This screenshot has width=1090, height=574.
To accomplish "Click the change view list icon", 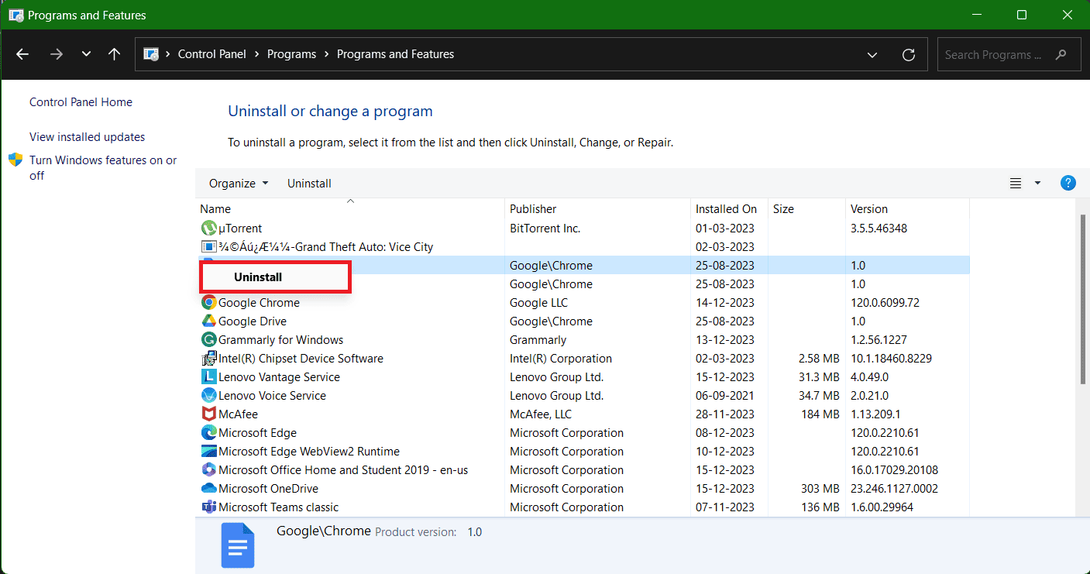I will coord(1016,184).
